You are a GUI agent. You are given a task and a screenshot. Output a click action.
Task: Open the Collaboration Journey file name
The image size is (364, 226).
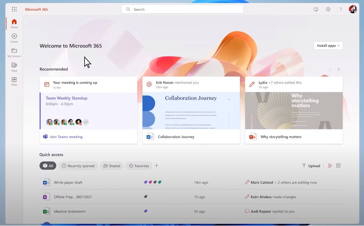176,137
